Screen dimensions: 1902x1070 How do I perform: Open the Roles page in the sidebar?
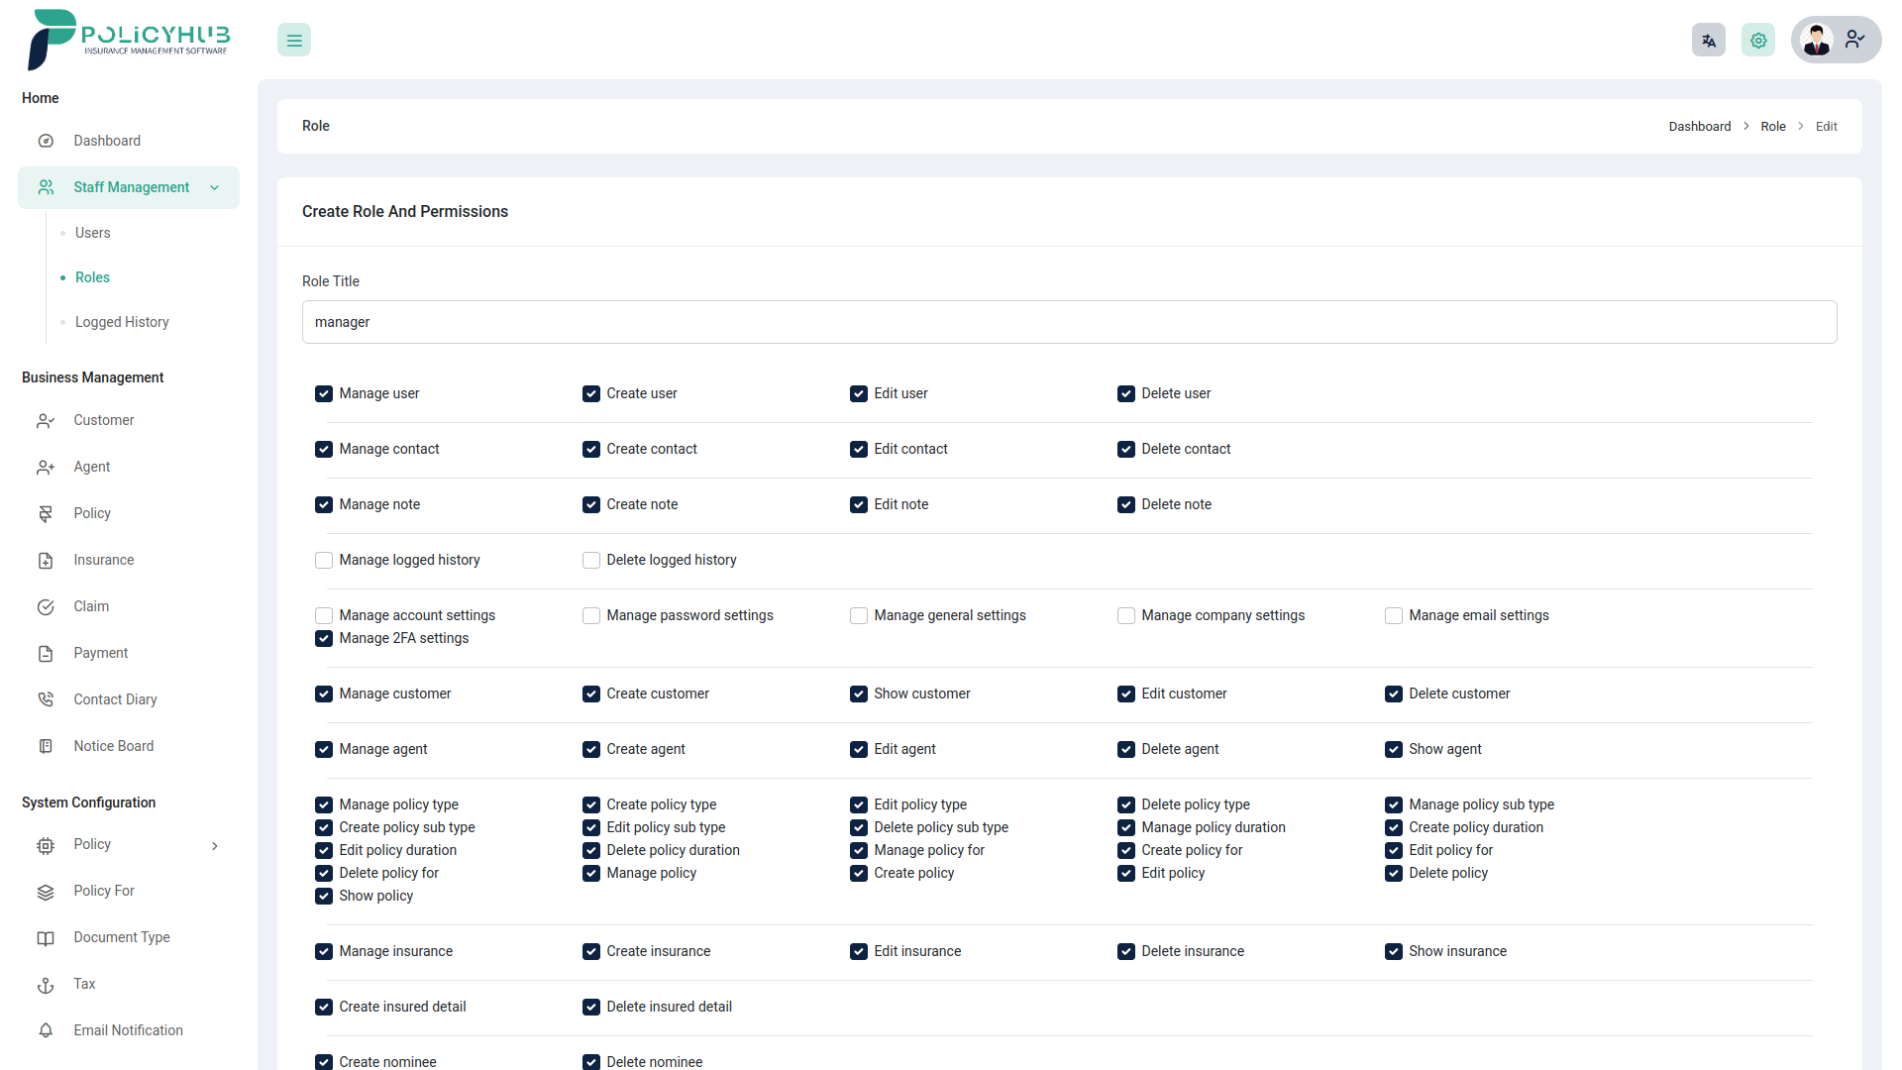click(92, 277)
